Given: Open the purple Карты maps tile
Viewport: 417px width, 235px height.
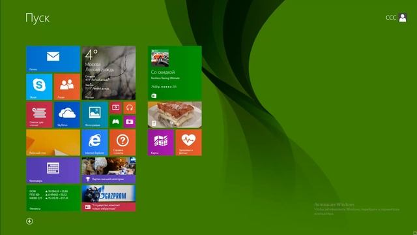Looking at the screenshot, I should pos(161,142).
